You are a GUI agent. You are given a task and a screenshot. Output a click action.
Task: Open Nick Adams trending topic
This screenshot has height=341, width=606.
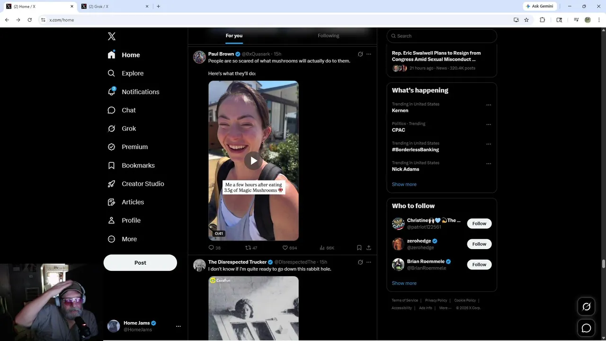click(405, 169)
